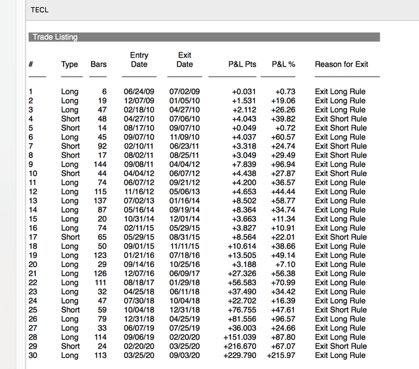Select entry date 09/14/16
This screenshot has width=419, height=369.
coord(139,264)
